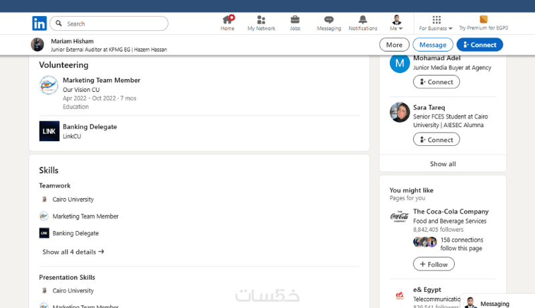Open LinkCU logo in Volunteering section
Viewport: 535px width, 308px height.
point(49,131)
